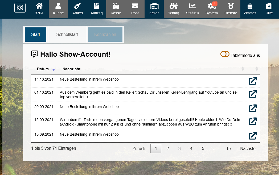The image size is (279, 175).
Task: Switch to the Schnellstart tab
Action: point(67,35)
